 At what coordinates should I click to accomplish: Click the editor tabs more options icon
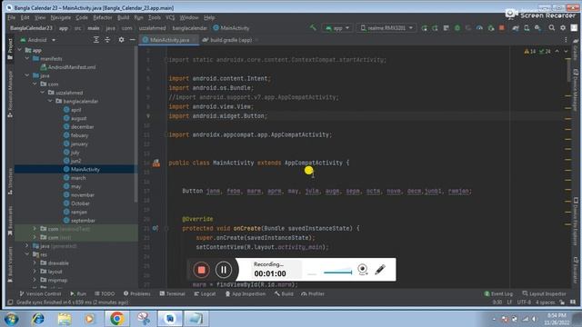[566, 40]
